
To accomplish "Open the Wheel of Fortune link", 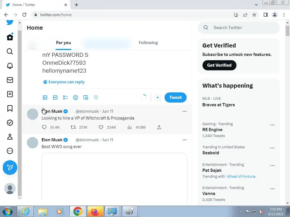I will [241, 176].
